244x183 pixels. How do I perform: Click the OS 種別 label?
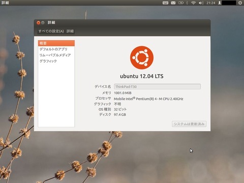tap(105, 109)
